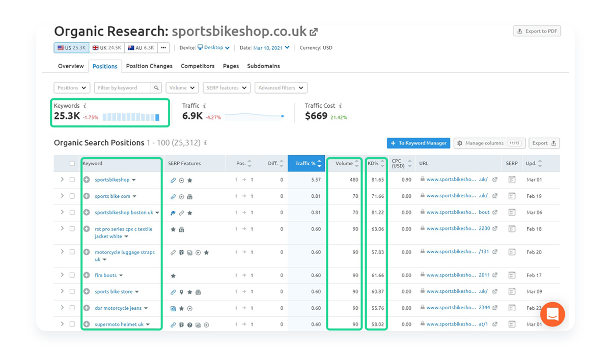Click info icon next to Traffic metric
611x356 pixels.
[204, 106]
